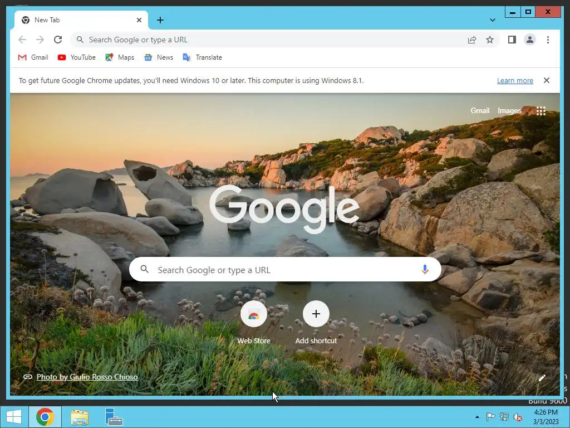The width and height of the screenshot is (570, 428).
Task: Click Learn more in the update notice
Action: (x=515, y=80)
